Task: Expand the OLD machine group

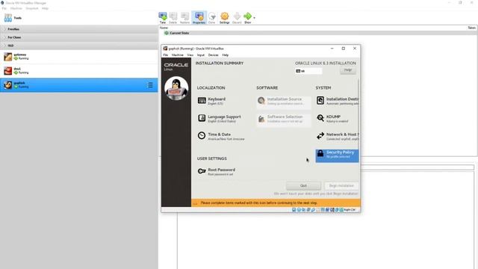Action: point(79,46)
